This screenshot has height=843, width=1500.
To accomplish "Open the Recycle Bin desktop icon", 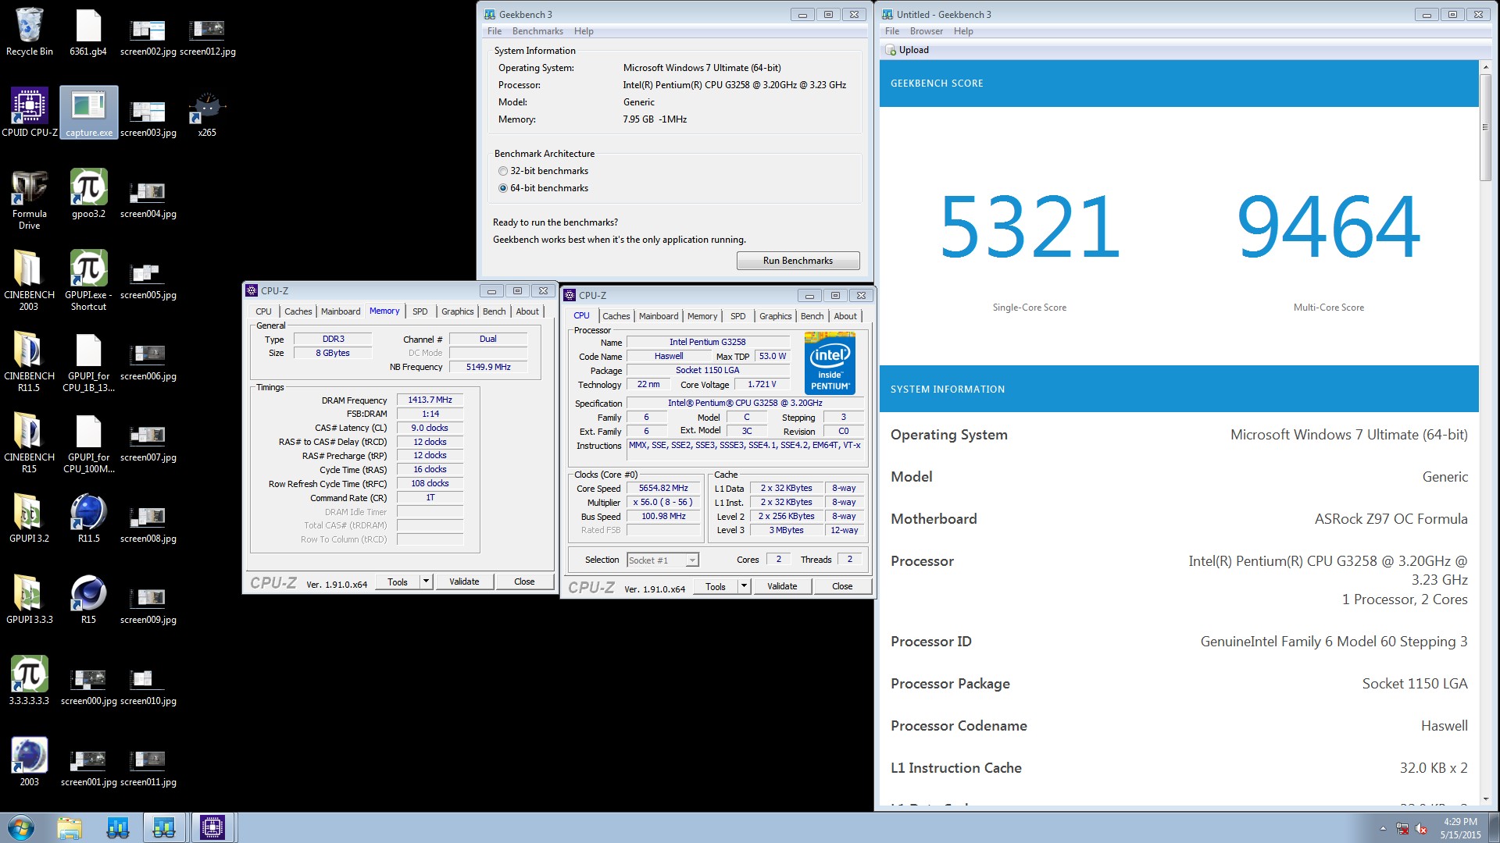I will tap(30, 32).
